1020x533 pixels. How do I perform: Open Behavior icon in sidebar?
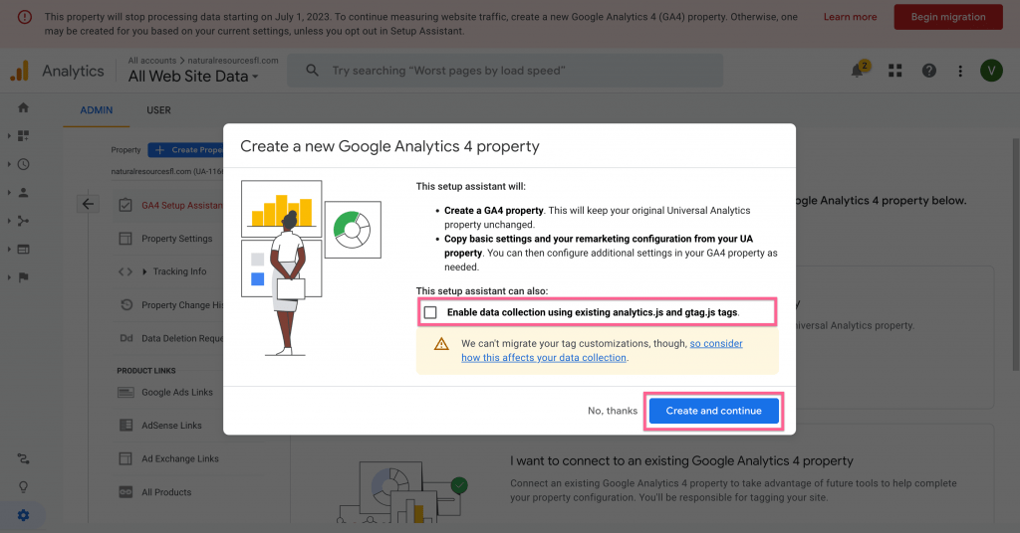(x=24, y=250)
